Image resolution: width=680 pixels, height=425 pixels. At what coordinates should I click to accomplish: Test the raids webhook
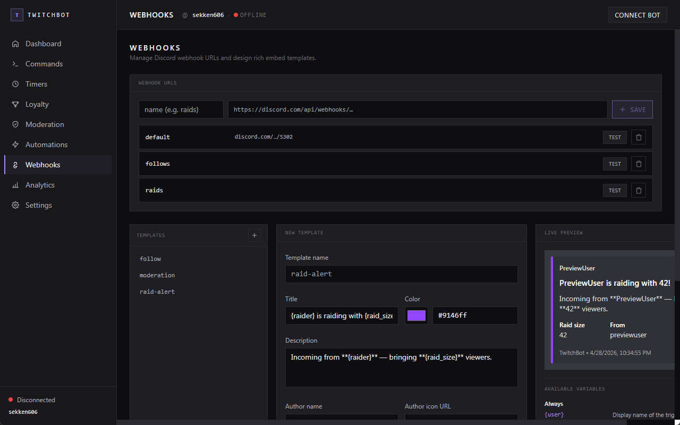(615, 190)
